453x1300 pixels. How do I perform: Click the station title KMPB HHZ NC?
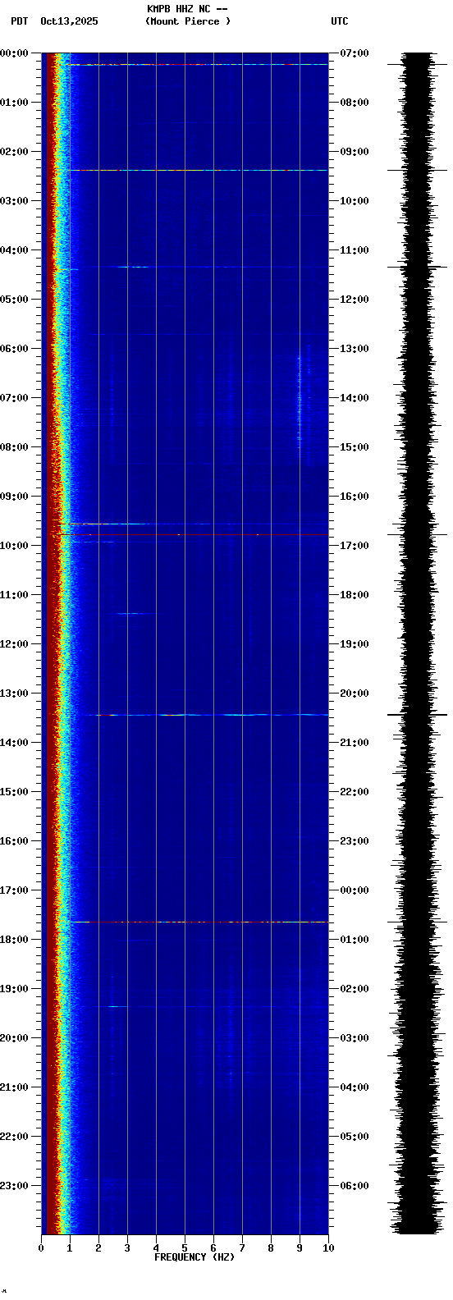click(178, 9)
